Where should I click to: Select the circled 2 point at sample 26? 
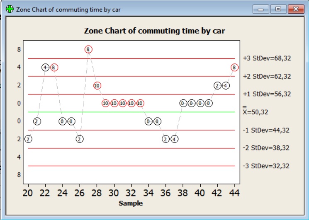[80, 139]
